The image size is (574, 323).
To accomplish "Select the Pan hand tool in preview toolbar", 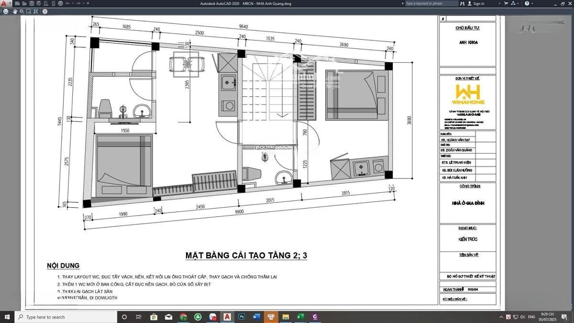I will [14, 11].
